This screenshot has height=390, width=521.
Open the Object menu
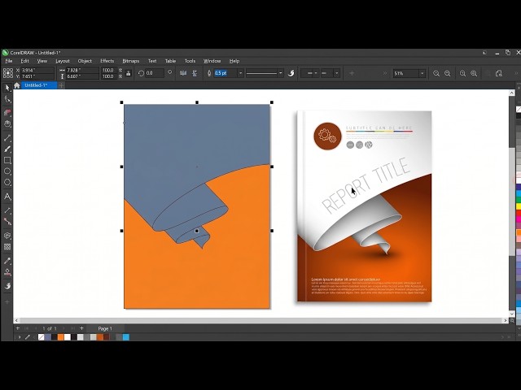[85, 61]
